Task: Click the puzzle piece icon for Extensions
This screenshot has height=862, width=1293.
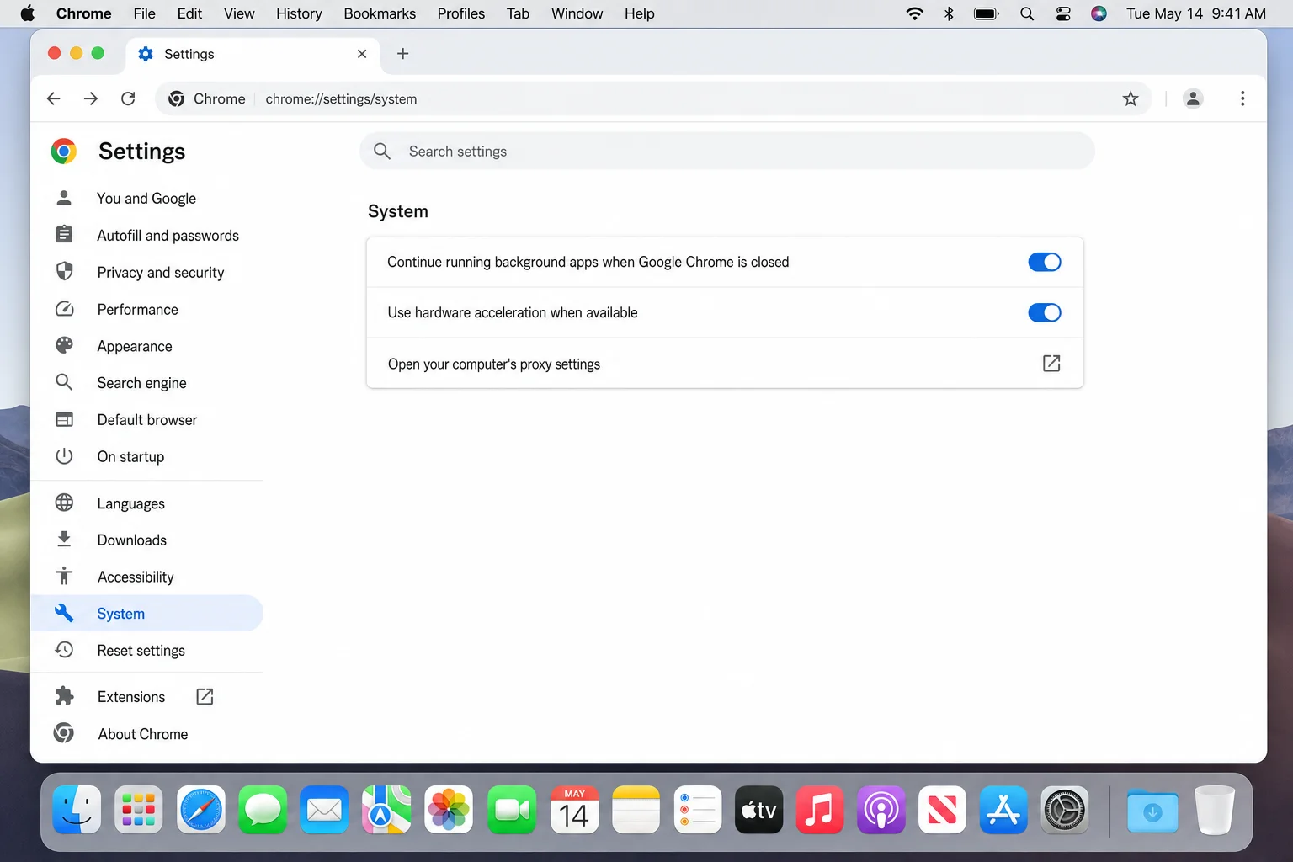Action: (x=64, y=696)
